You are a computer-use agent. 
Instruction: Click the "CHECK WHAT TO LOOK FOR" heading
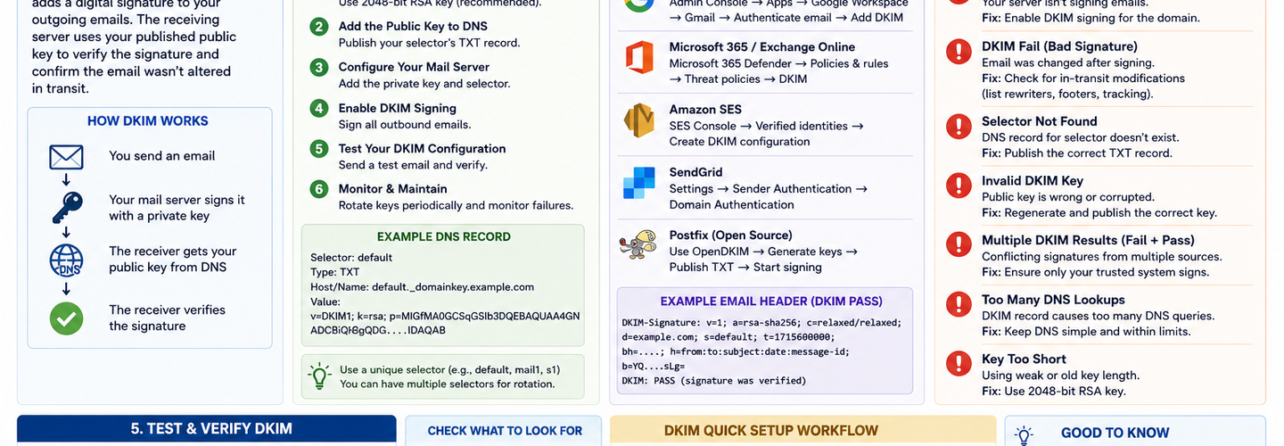click(x=505, y=431)
